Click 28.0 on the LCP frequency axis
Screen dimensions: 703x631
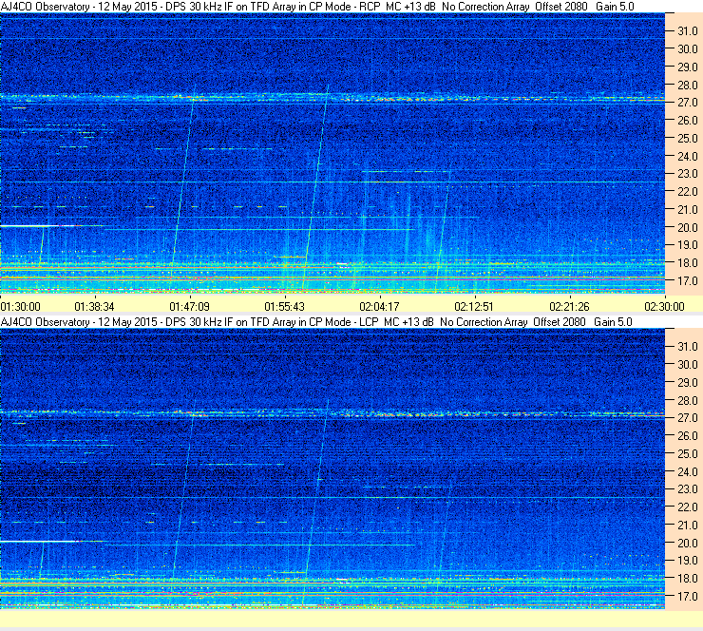(687, 400)
